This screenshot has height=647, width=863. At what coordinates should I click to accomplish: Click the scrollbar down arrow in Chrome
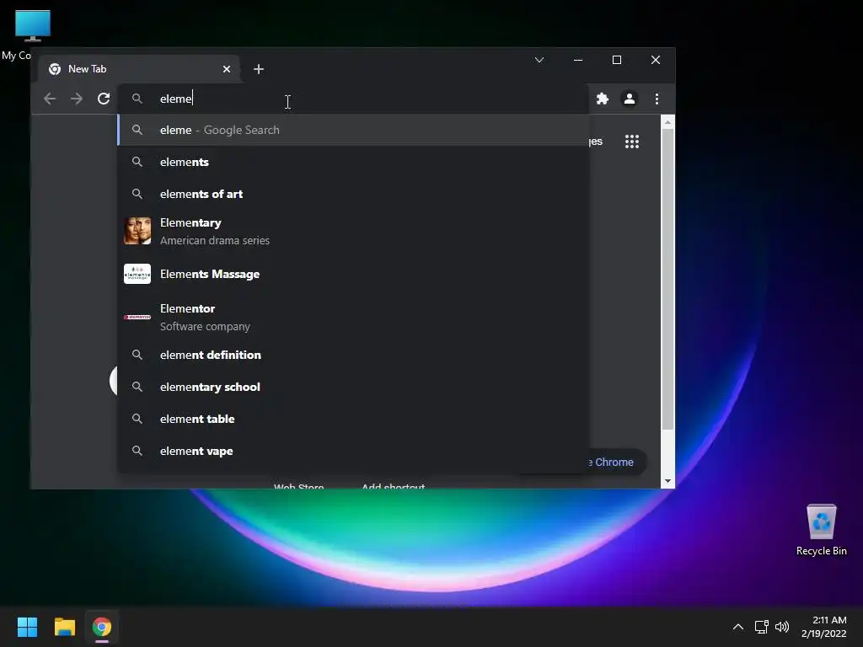coord(667,481)
